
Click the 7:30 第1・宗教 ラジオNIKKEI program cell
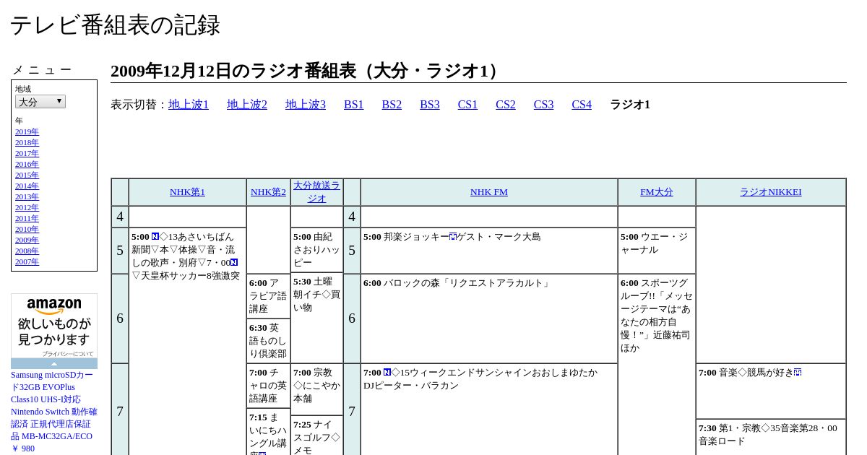click(x=770, y=437)
